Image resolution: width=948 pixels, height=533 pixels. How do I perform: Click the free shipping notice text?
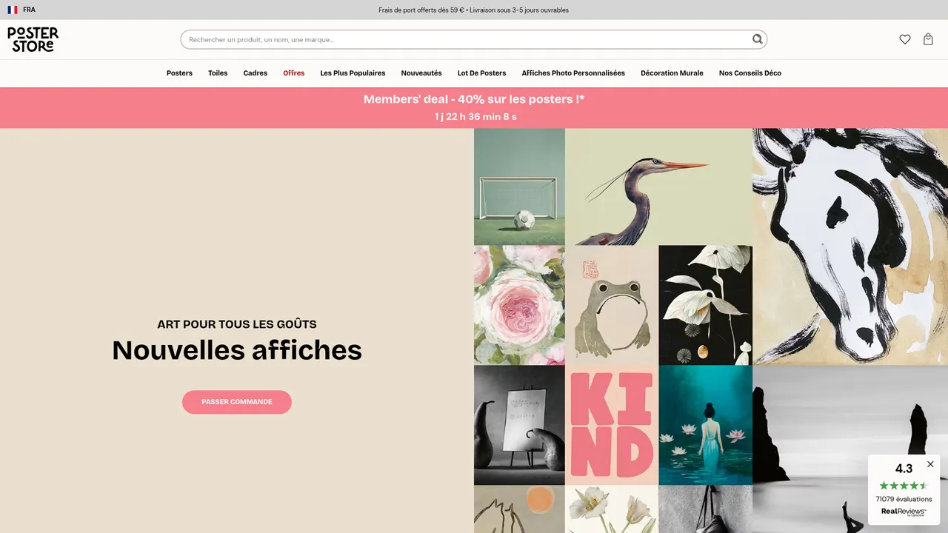[474, 10]
